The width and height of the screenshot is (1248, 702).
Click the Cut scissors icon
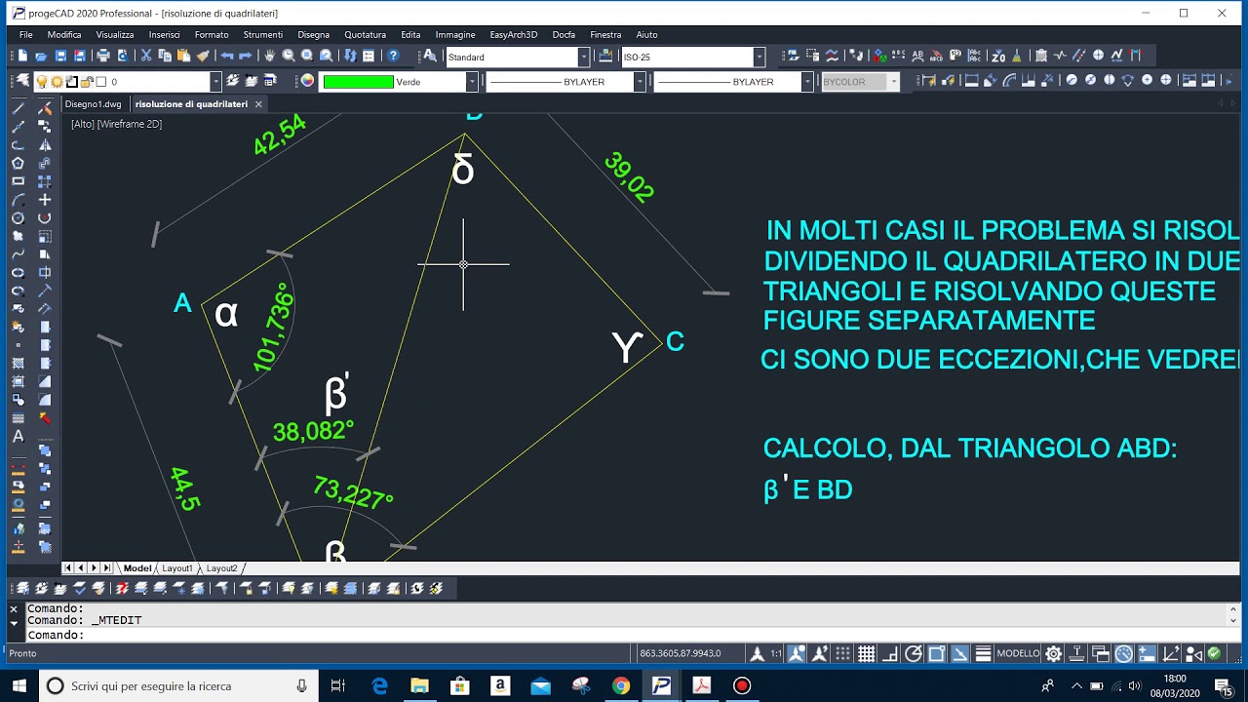[145, 57]
